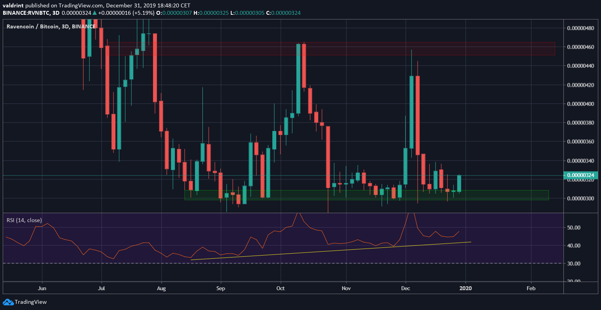The width and height of the screenshot is (601, 310).
Task: Click the dashed 30.00 RSI oversold line
Action: [272, 263]
